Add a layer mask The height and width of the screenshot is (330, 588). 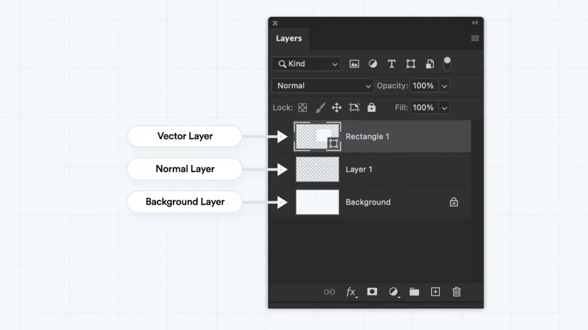point(372,292)
